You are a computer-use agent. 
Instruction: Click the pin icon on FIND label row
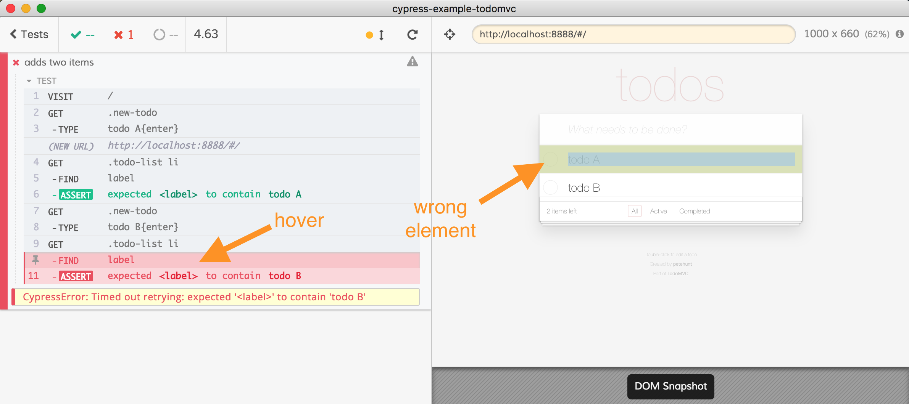(35, 260)
